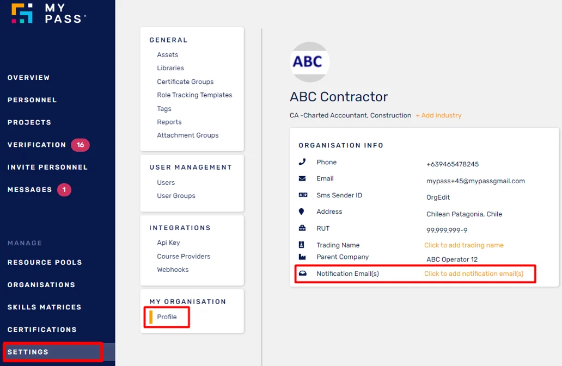Open Settings in the sidebar
Screen dimensions: 562x366
pyautogui.click(x=28, y=352)
